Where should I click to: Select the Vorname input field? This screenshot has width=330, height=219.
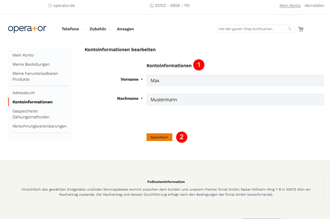(x=235, y=81)
